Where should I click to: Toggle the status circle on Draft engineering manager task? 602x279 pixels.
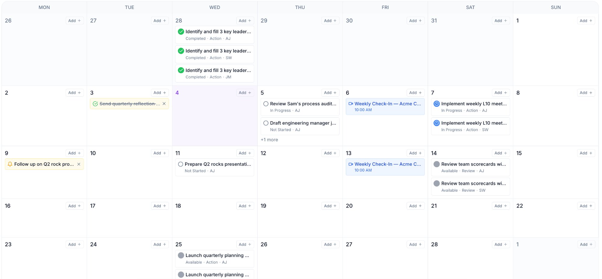coord(266,123)
